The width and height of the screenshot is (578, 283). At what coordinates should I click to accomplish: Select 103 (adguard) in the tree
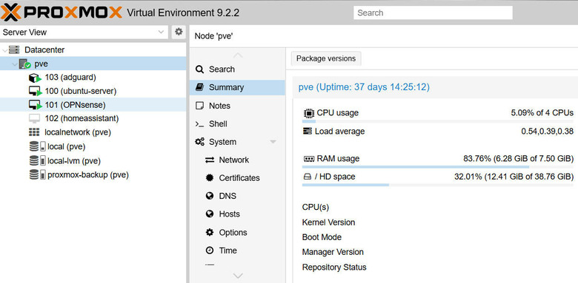point(93,78)
